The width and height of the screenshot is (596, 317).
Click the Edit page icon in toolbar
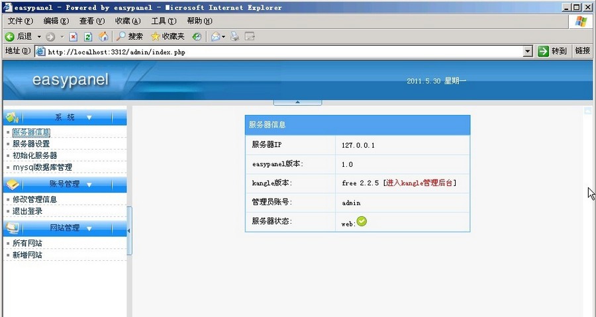coord(250,36)
